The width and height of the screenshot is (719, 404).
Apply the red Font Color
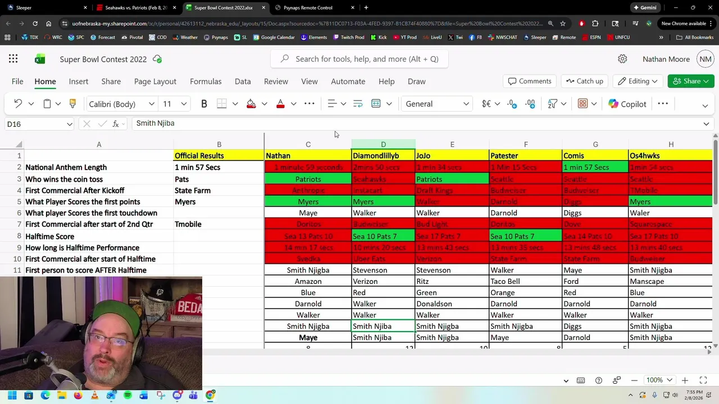280,104
